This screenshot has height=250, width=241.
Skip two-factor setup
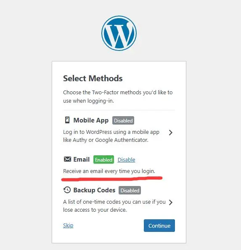[x=68, y=226]
